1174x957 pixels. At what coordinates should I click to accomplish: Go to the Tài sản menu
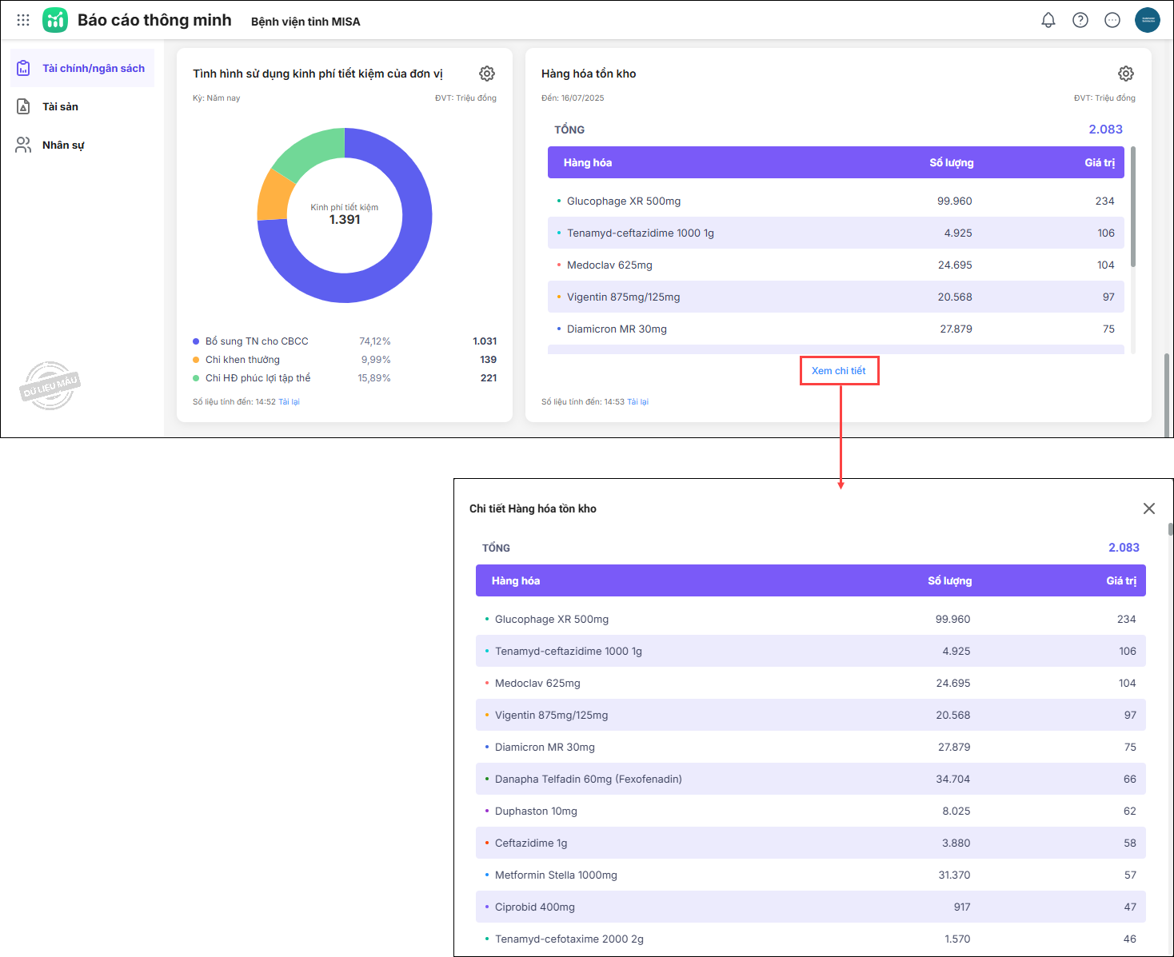point(60,107)
